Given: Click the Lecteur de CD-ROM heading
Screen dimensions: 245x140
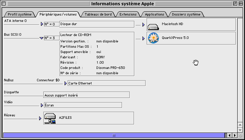Looking at the screenshot, I should click(x=76, y=35).
